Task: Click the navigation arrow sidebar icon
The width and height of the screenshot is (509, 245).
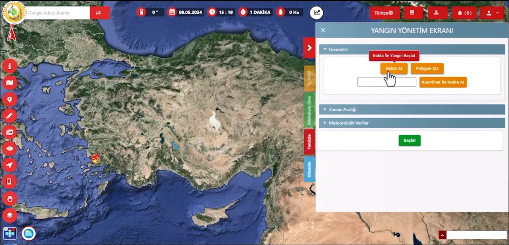Action: [10, 165]
